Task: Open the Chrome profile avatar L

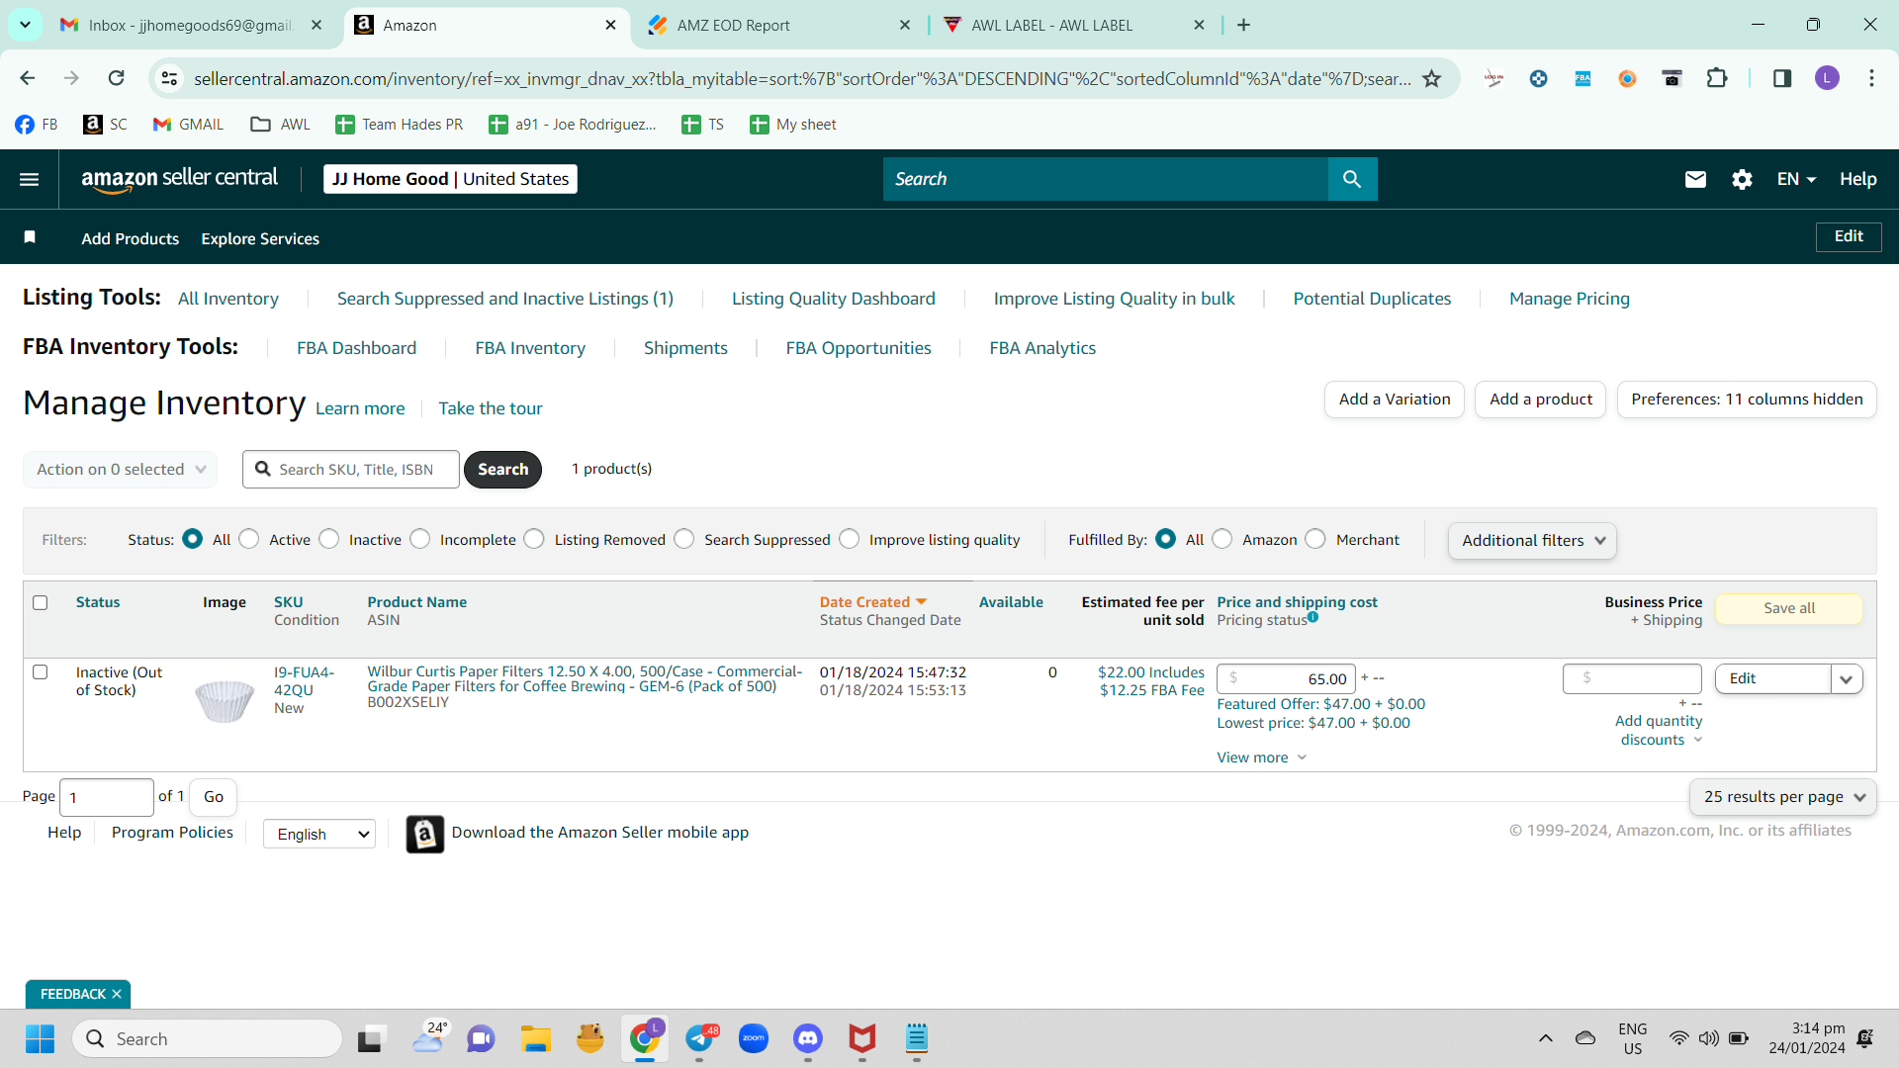Action: click(x=1827, y=78)
